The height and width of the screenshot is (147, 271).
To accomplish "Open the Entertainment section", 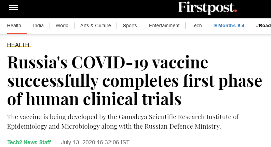I will (x=164, y=26).
